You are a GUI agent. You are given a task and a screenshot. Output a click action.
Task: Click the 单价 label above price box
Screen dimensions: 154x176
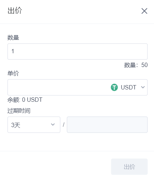pos(13,74)
